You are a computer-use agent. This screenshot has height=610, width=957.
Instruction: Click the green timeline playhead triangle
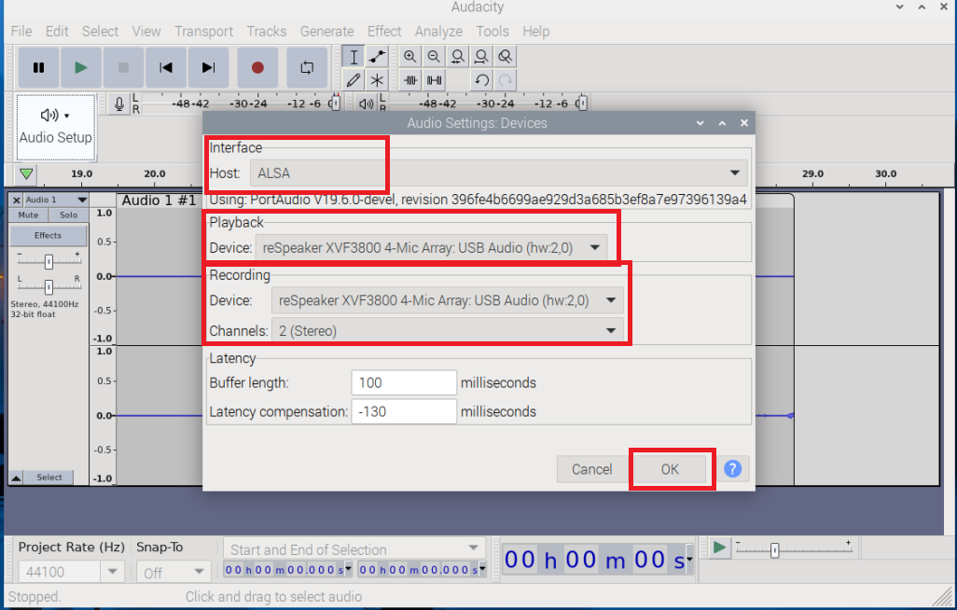pos(25,174)
